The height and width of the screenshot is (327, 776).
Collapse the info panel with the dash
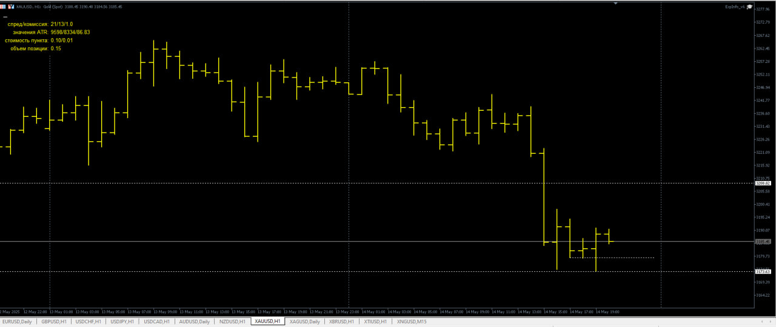click(x=5, y=17)
